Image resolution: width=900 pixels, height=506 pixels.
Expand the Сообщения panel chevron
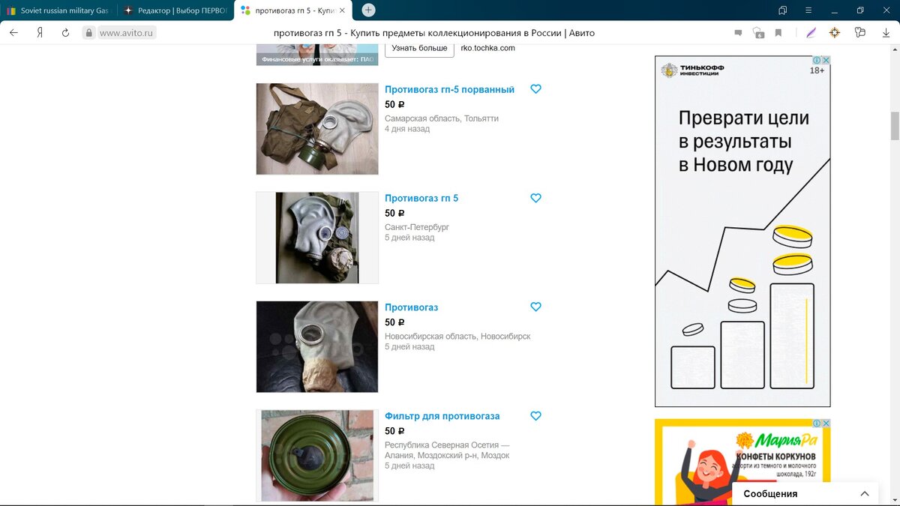[x=864, y=494]
